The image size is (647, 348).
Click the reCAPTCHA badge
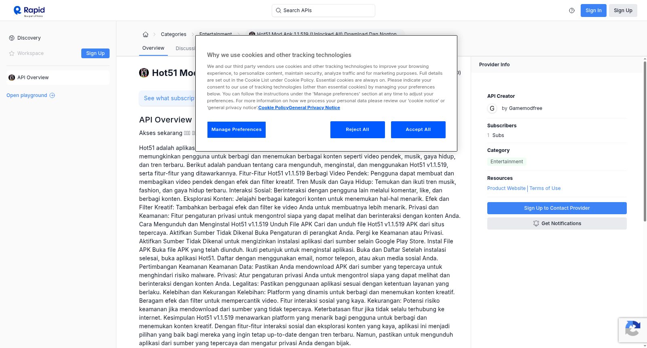(633, 330)
